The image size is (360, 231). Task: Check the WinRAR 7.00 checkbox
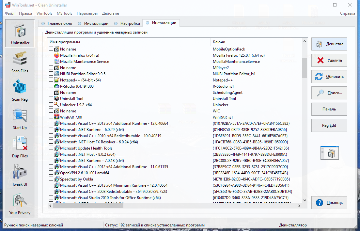[x=51, y=117]
